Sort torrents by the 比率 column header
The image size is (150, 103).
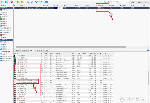(x=133, y=6)
